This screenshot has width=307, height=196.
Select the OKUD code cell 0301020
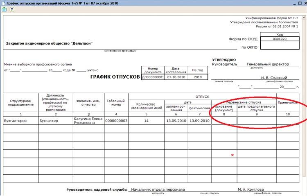280,39
